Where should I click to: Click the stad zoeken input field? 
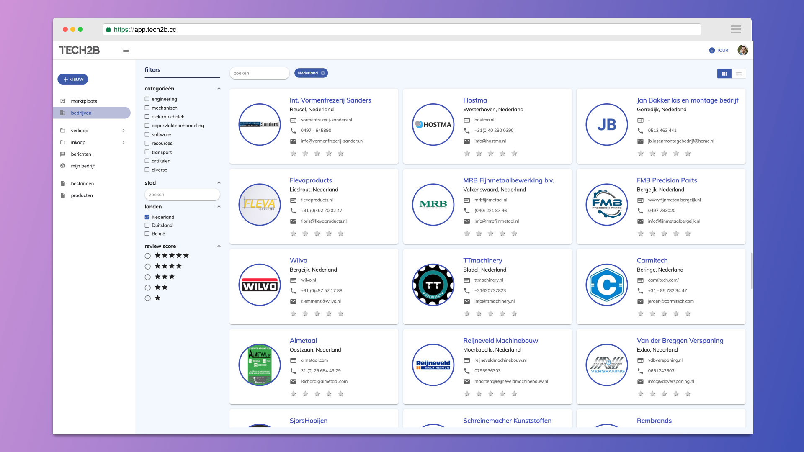182,195
